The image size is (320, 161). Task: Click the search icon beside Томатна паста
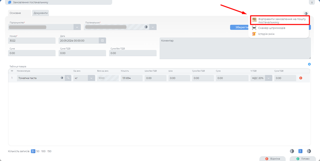[68, 78]
